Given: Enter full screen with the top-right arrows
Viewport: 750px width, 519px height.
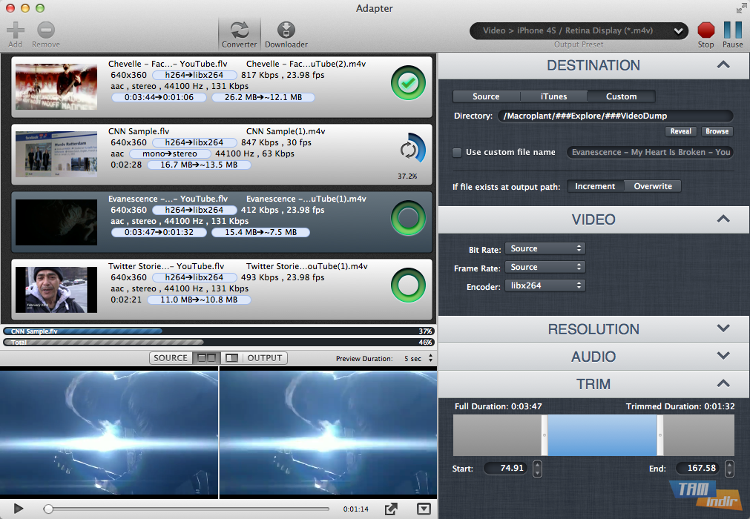Looking at the screenshot, I should click(x=741, y=8).
